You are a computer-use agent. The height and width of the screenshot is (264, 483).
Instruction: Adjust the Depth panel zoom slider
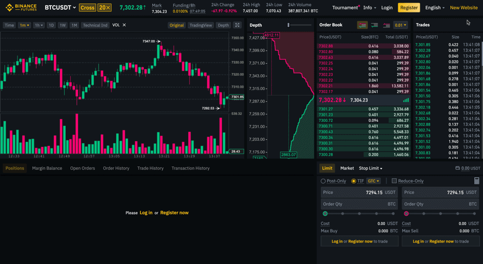coord(288,25)
